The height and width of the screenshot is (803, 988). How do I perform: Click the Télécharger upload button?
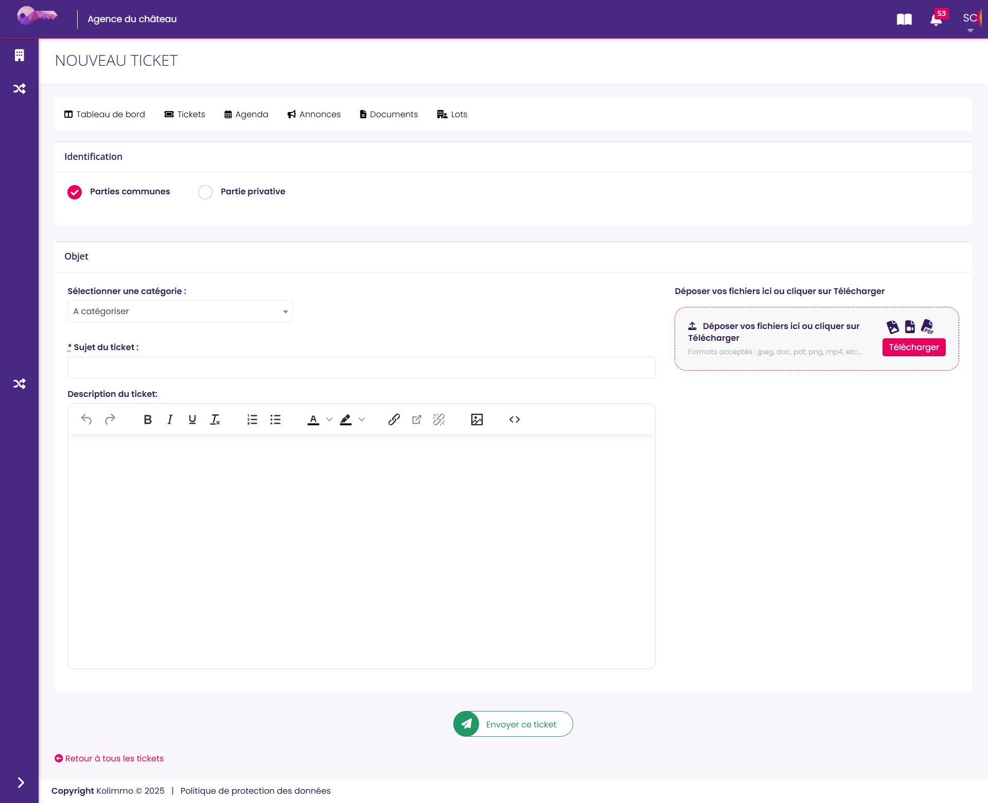click(x=914, y=347)
